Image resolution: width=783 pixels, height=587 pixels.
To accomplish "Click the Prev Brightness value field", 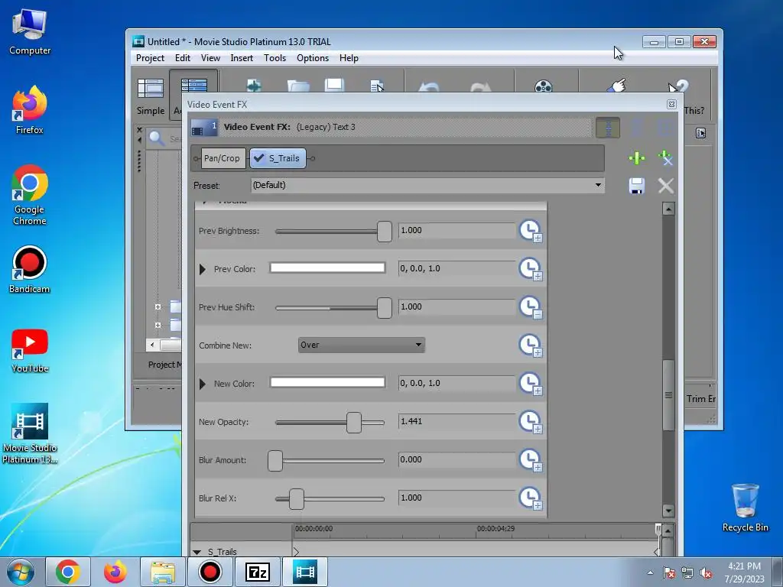I will [456, 231].
